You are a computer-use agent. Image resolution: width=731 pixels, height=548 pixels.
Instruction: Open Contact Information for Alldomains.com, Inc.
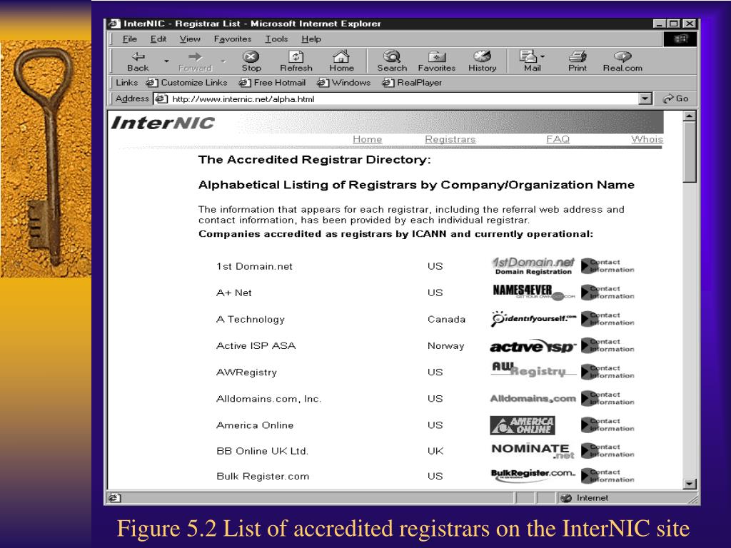(x=608, y=398)
